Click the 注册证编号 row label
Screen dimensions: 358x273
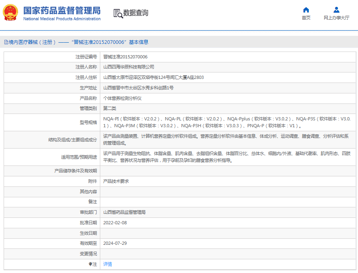coord(86,57)
